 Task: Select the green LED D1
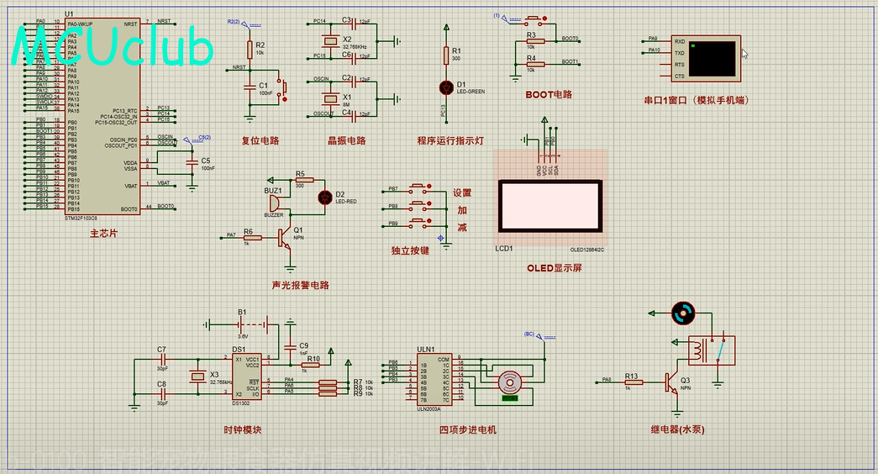click(445, 87)
